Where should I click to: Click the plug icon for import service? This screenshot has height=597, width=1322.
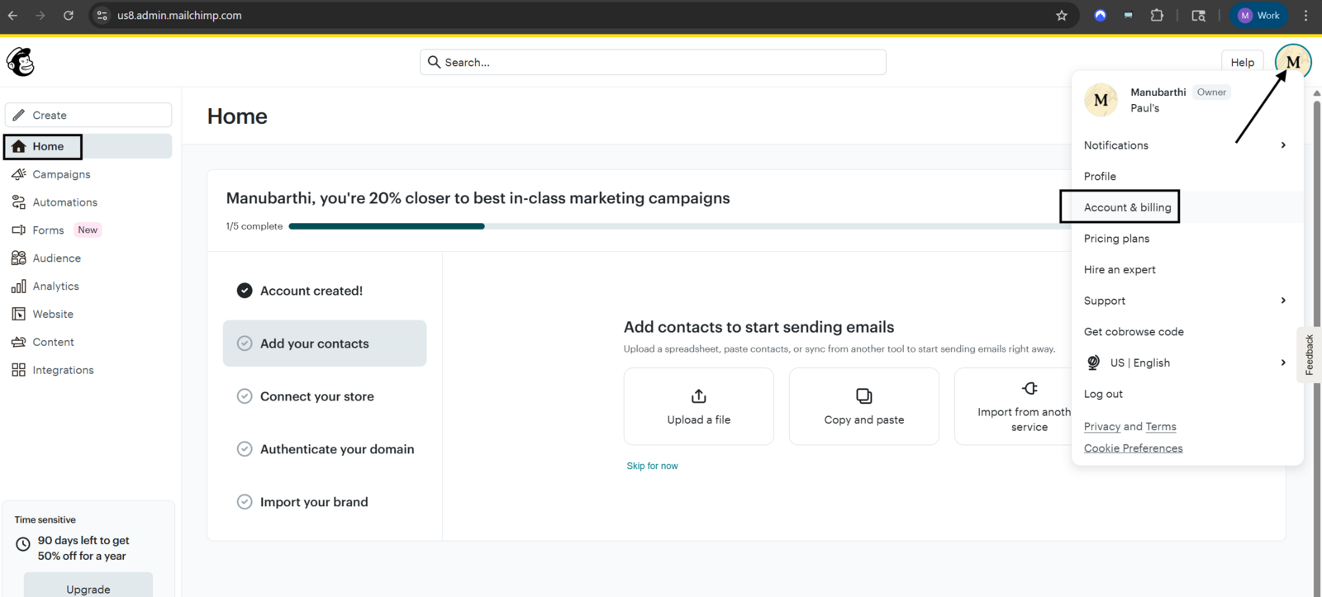pyautogui.click(x=1030, y=388)
